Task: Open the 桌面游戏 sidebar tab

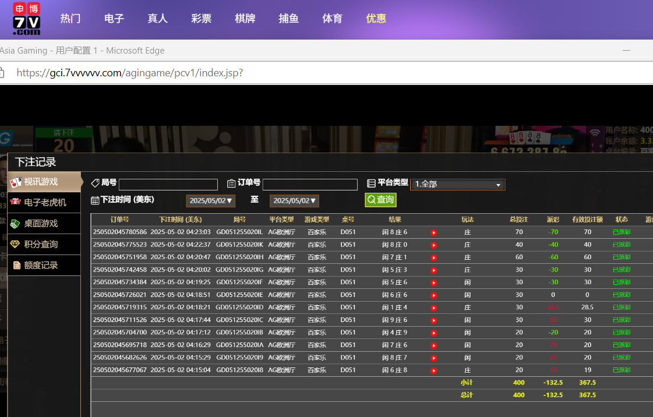Action: 41,224
